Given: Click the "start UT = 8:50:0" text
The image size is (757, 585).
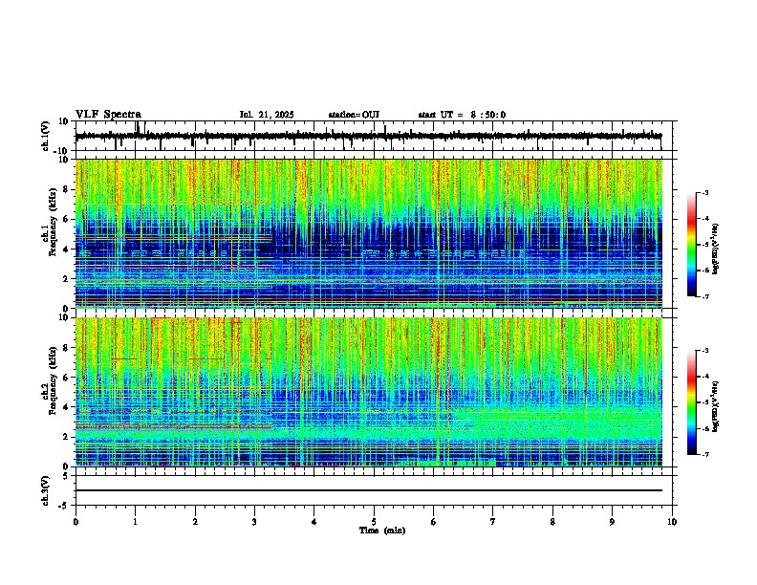Looking at the screenshot, I should coord(462,115).
